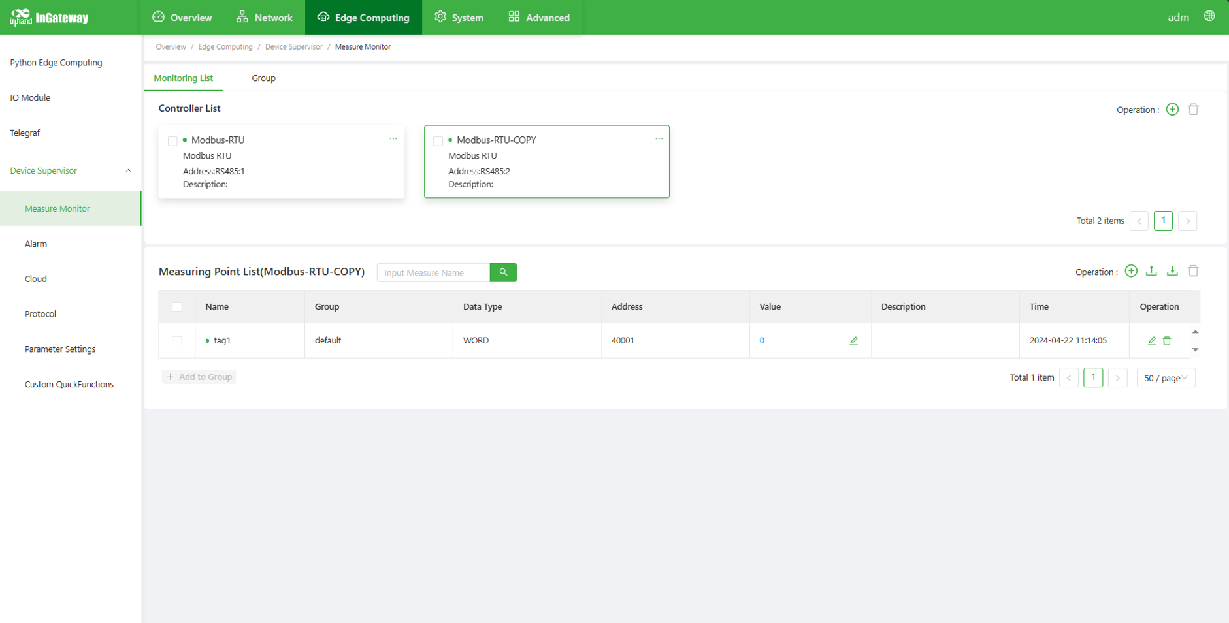Edit the value of tag1

pyautogui.click(x=853, y=341)
